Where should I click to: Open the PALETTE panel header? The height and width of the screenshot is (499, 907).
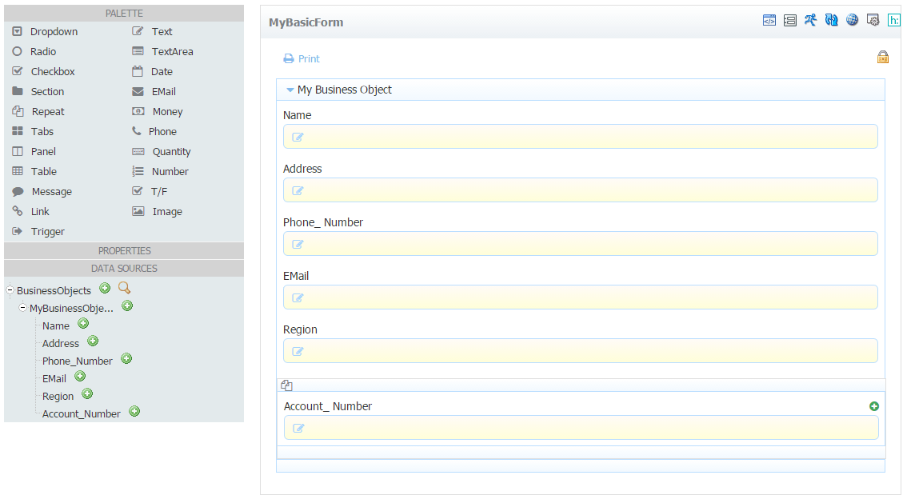(x=124, y=14)
